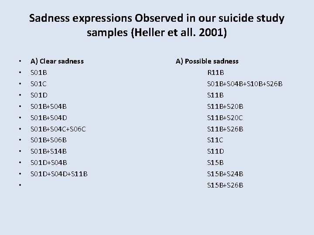The height and width of the screenshot is (235, 314).
Task: Click the S01C list entry
Action: [38, 84]
